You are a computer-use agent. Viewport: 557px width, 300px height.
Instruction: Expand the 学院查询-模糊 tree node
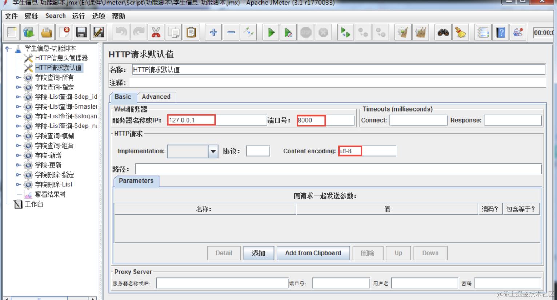18,136
